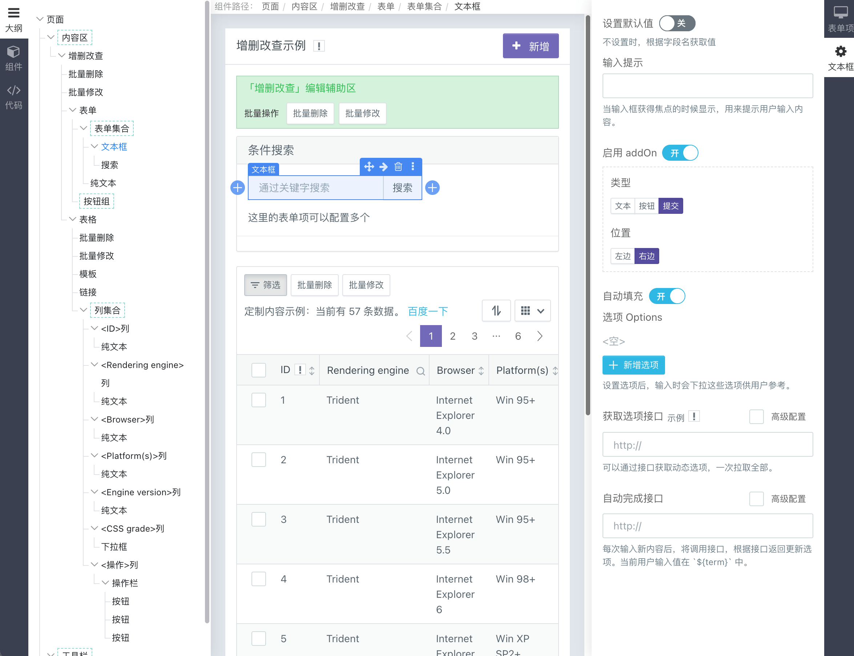Open the column grid dropdown above table

(532, 311)
